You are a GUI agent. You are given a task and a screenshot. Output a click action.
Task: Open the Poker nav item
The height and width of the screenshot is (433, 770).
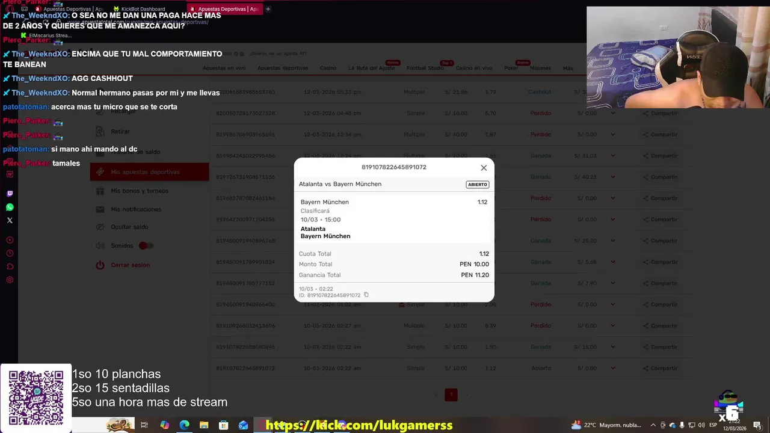[x=511, y=68]
